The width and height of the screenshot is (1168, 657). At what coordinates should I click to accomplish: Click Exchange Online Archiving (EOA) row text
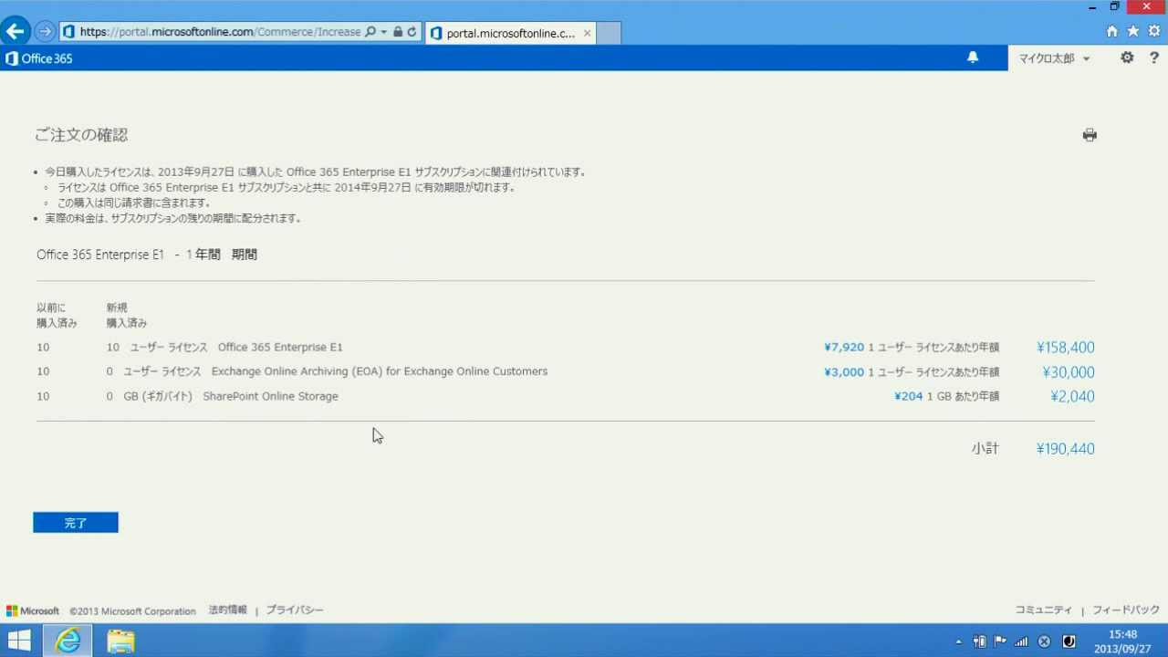pos(380,371)
